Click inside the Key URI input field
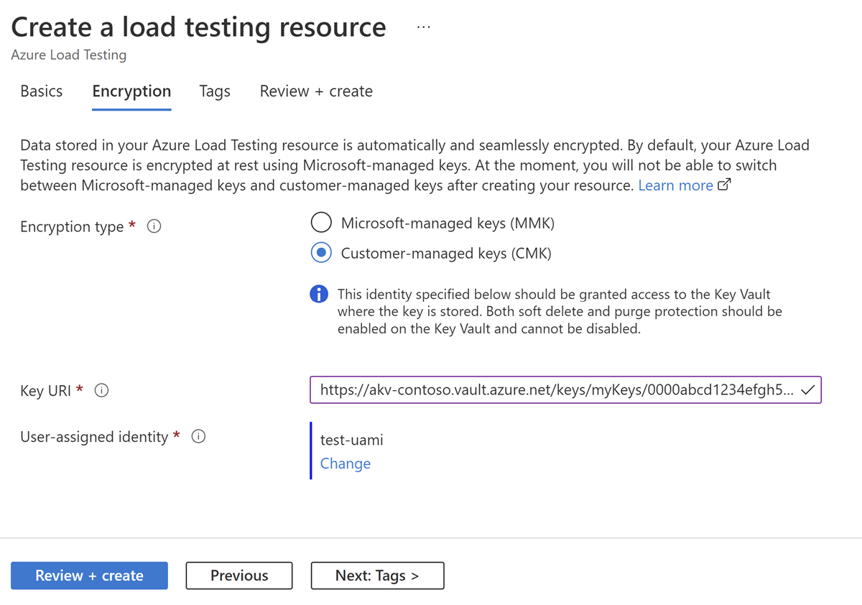 tap(539, 390)
